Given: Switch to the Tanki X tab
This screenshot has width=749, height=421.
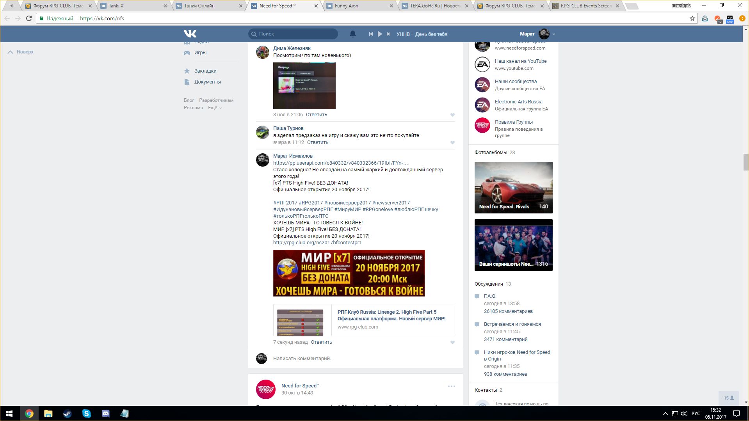Looking at the screenshot, I should click(x=133, y=6).
